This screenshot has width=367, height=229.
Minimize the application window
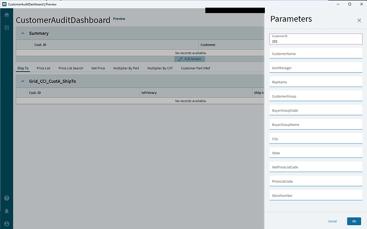coord(338,4)
